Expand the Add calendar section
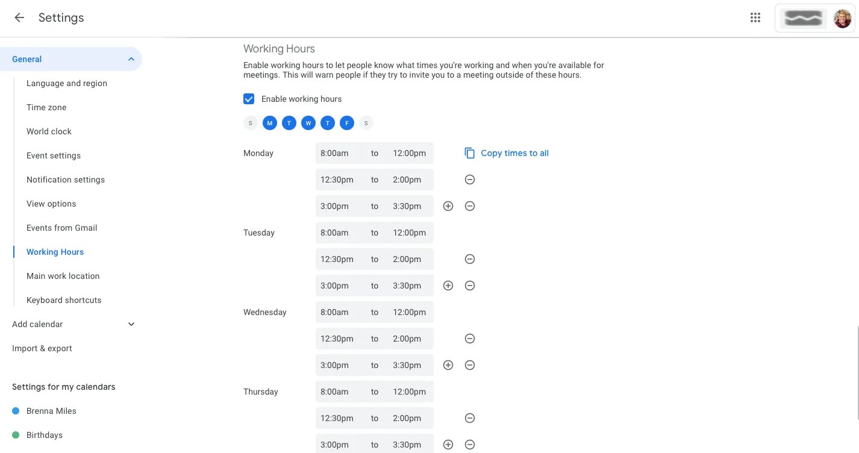 pyautogui.click(x=131, y=324)
